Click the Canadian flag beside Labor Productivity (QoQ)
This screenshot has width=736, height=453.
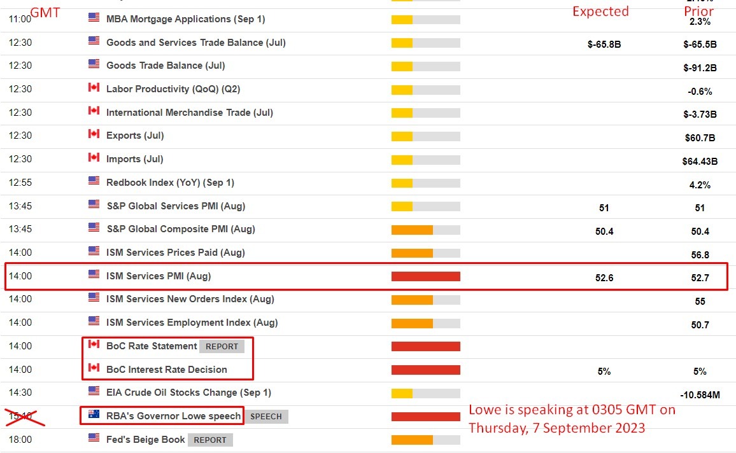pyautogui.click(x=95, y=89)
